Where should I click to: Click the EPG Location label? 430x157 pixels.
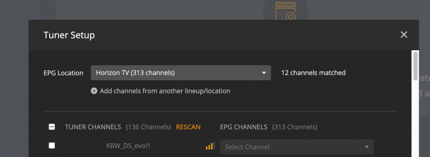pyautogui.click(x=63, y=73)
